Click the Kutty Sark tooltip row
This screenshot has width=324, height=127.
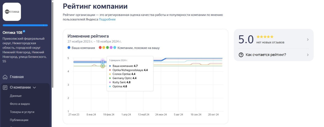(120, 82)
